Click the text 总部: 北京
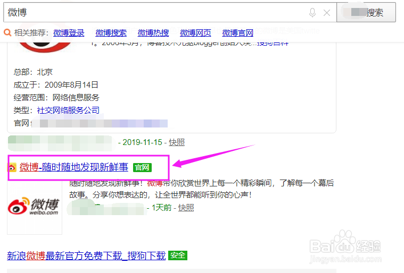 (33, 72)
